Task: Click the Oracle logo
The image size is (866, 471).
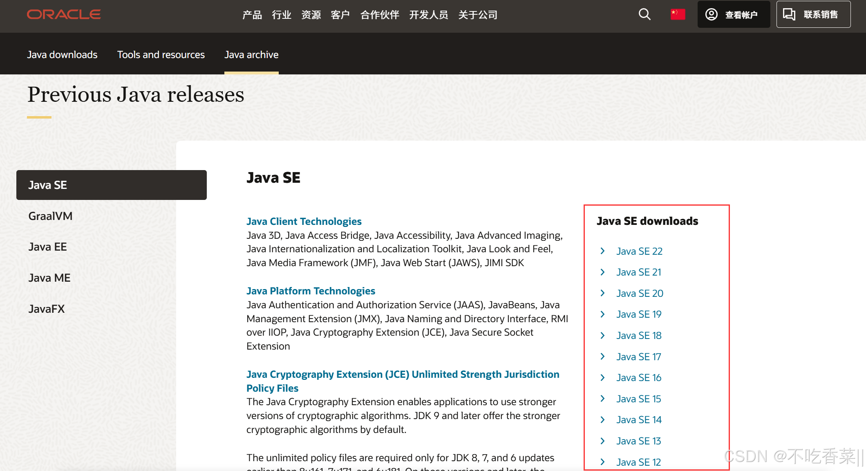Action: (64, 14)
